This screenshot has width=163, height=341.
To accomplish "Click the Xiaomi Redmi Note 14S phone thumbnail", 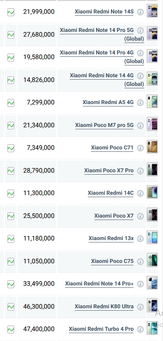I will pos(152,11).
